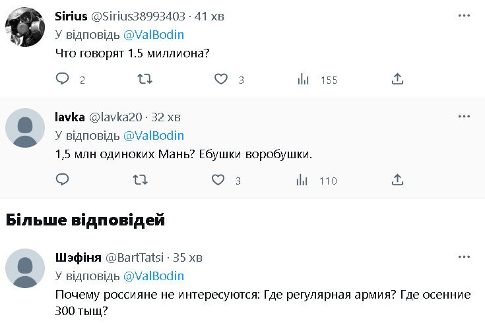
Task: Reply to Sirius's tweet
Action: click(62, 79)
